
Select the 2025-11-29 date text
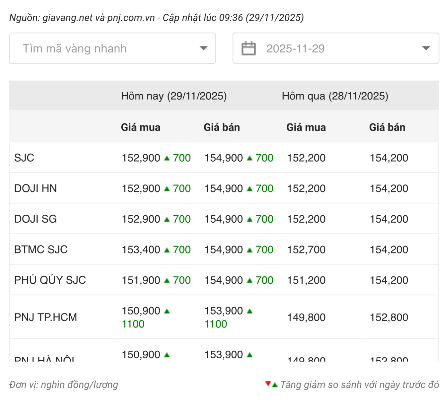point(295,48)
